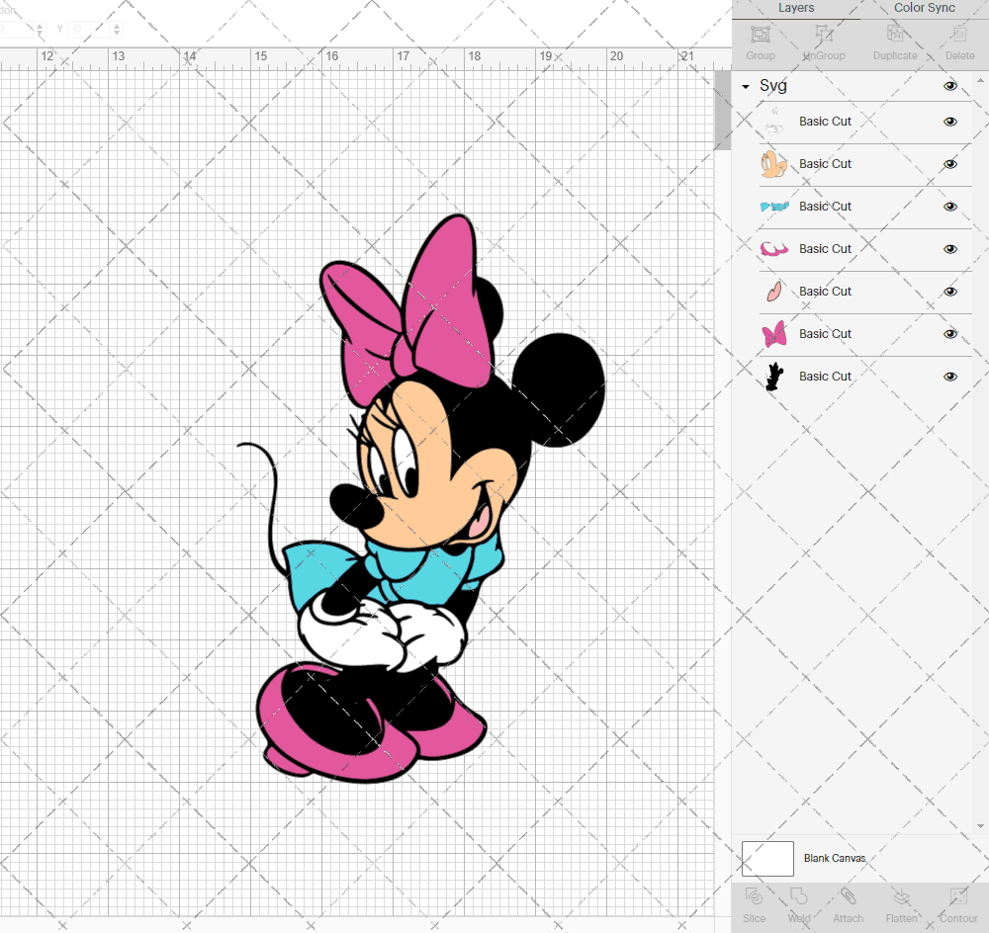
Task: Click the Y position input field
Action: (x=90, y=29)
